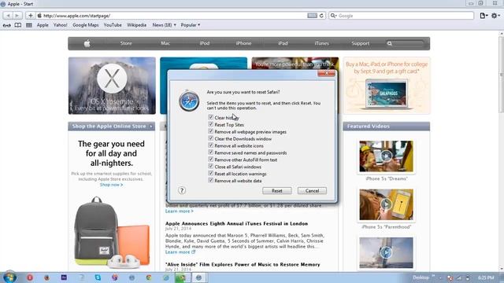This screenshot has height=283, width=504.
Task: Uncheck Clear the Downloads window
Action: coord(211,138)
